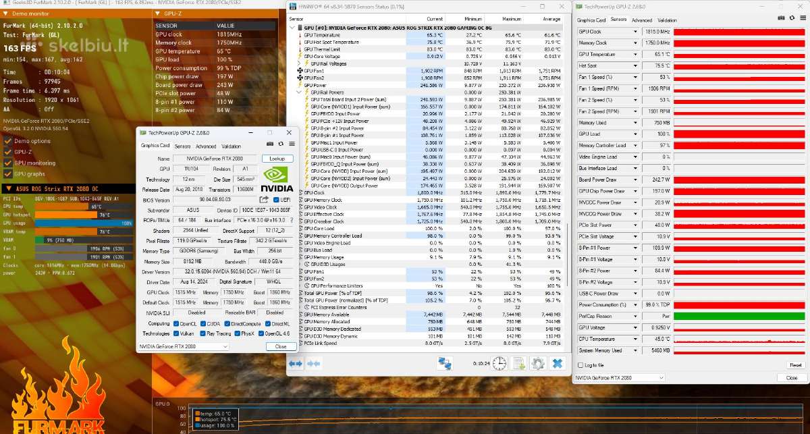Toggle FurMark 'Demo options' checkbox
Image resolution: width=810 pixels, height=434 pixels.
[x=8, y=141]
